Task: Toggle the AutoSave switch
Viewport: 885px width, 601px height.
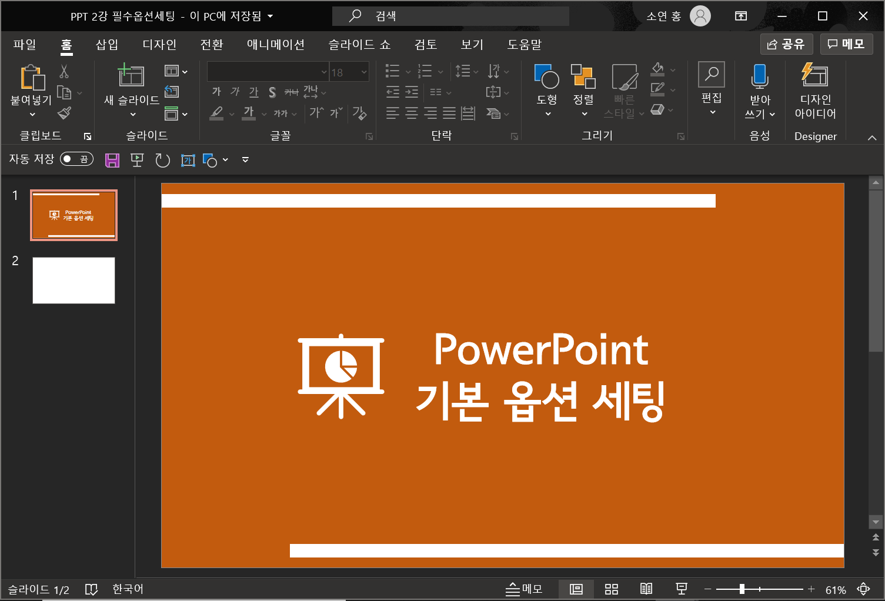Action: 77,159
